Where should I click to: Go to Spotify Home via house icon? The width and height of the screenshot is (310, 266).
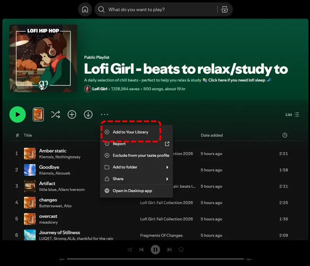click(x=85, y=9)
